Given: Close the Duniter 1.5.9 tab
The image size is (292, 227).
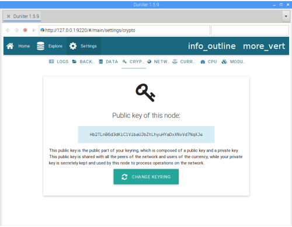Looking at the screenshot, I should [8, 16].
